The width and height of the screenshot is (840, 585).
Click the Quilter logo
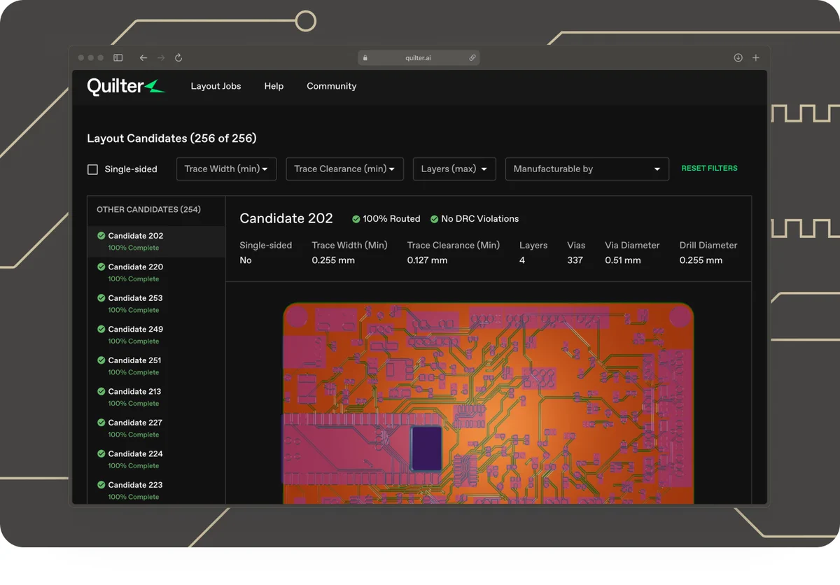(126, 86)
